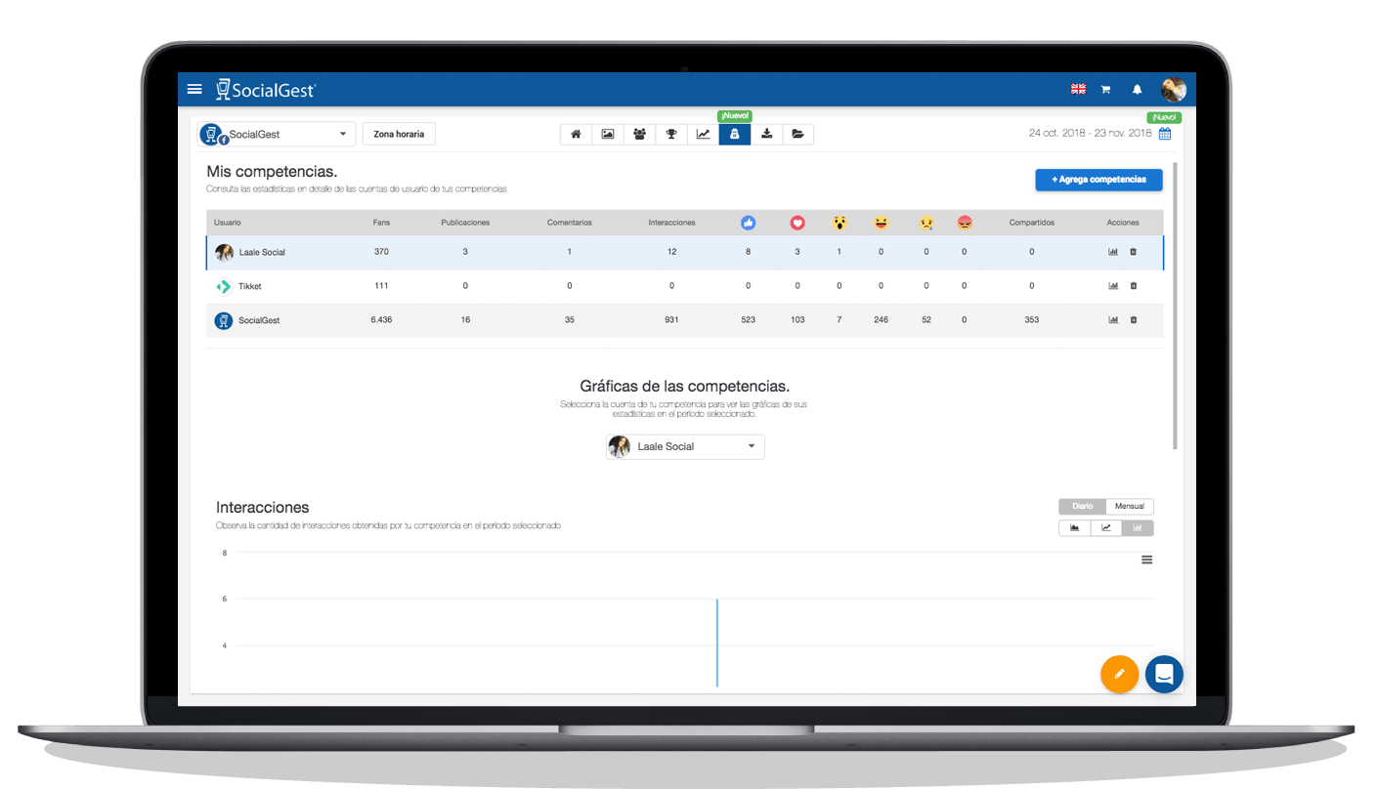Open the hamburger menu
The height and width of the screenshot is (789, 1378).
pyautogui.click(x=194, y=89)
